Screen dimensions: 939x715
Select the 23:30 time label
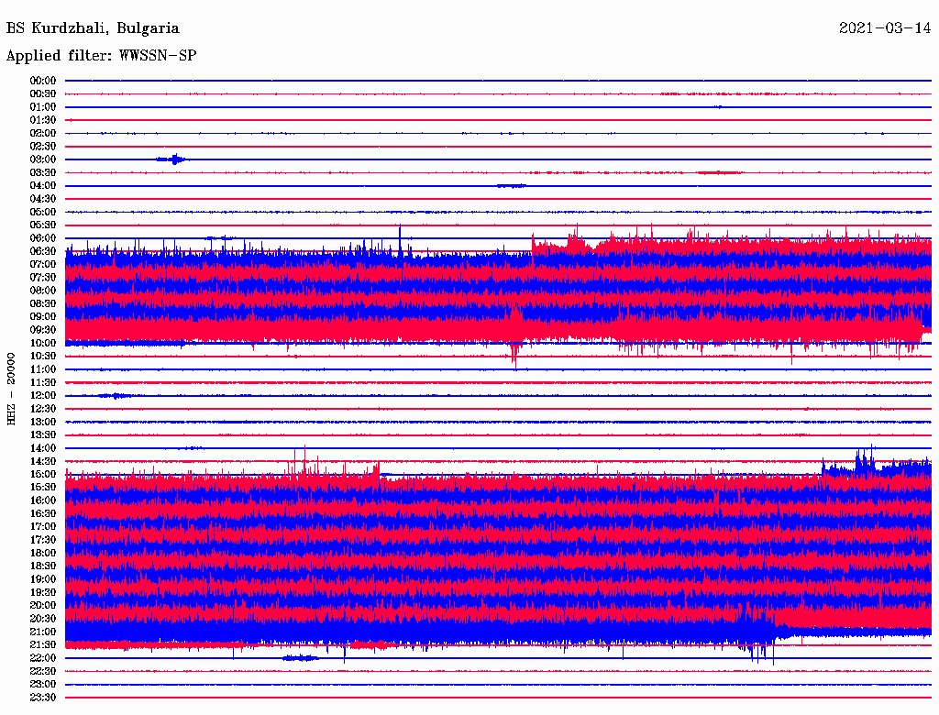tap(43, 698)
